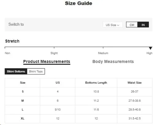153x125 pixels.
Task: Click the Slight stretch tick label
Action: pyautogui.click(x=54, y=53)
